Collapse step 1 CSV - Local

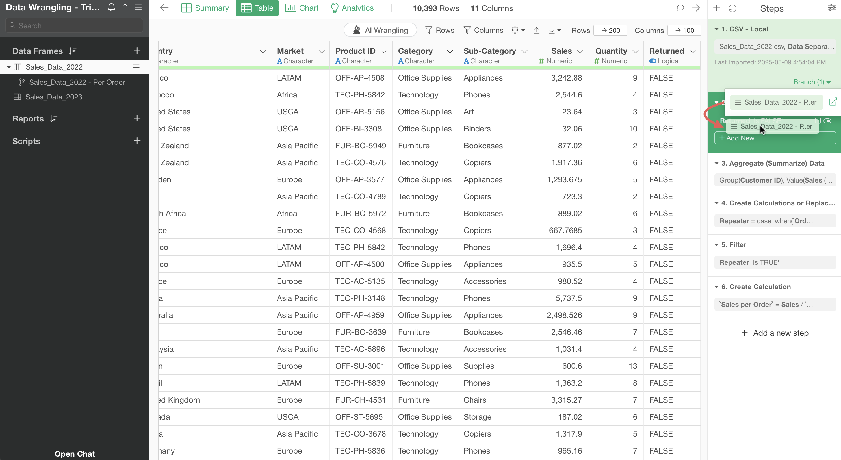pyautogui.click(x=716, y=29)
